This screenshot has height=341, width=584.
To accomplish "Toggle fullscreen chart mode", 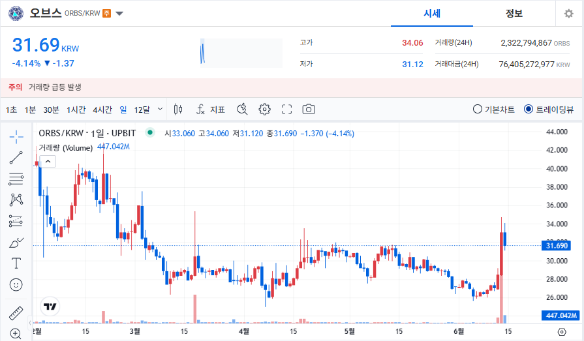I will pyautogui.click(x=286, y=110).
